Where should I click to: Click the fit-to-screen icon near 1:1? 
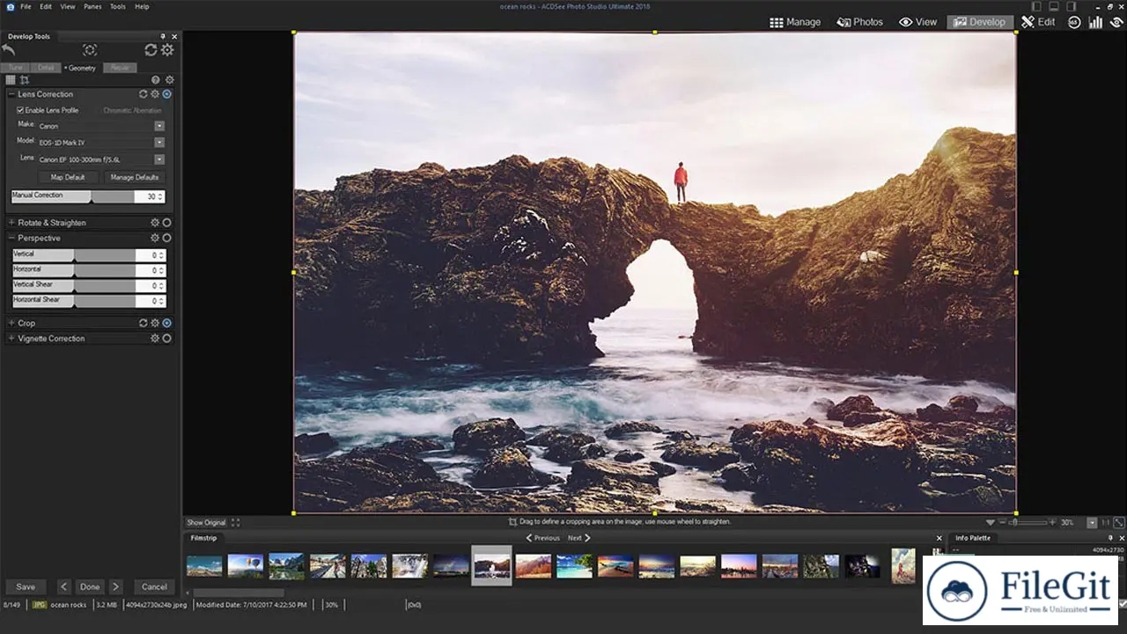click(x=1119, y=522)
